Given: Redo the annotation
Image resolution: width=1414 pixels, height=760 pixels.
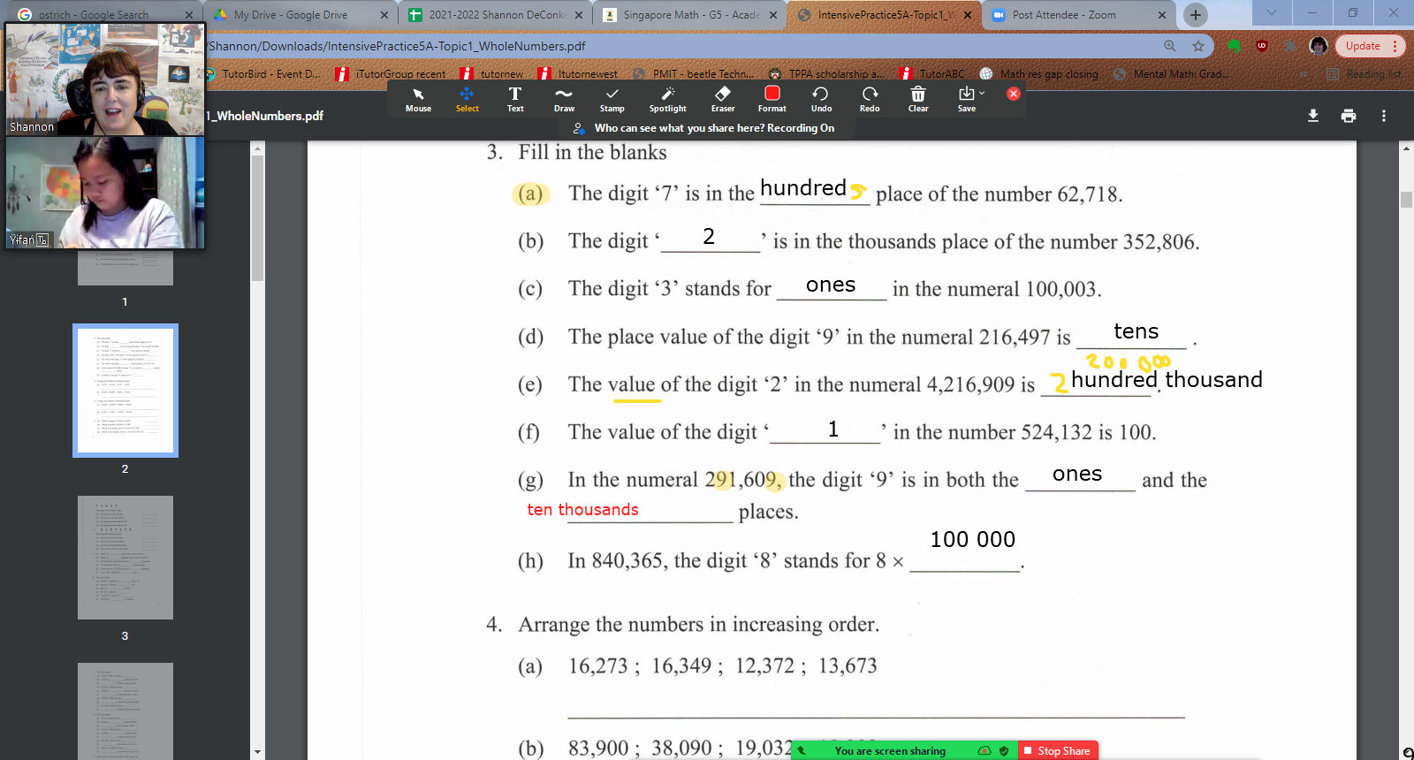Looking at the screenshot, I should pyautogui.click(x=870, y=100).
